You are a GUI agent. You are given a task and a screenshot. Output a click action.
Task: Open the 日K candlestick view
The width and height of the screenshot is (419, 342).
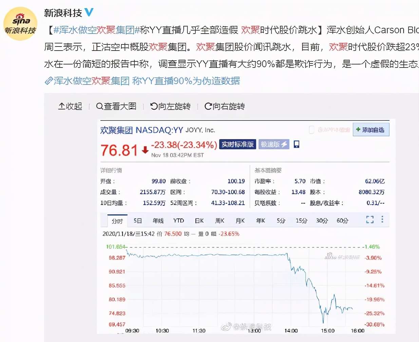point(199,221)
